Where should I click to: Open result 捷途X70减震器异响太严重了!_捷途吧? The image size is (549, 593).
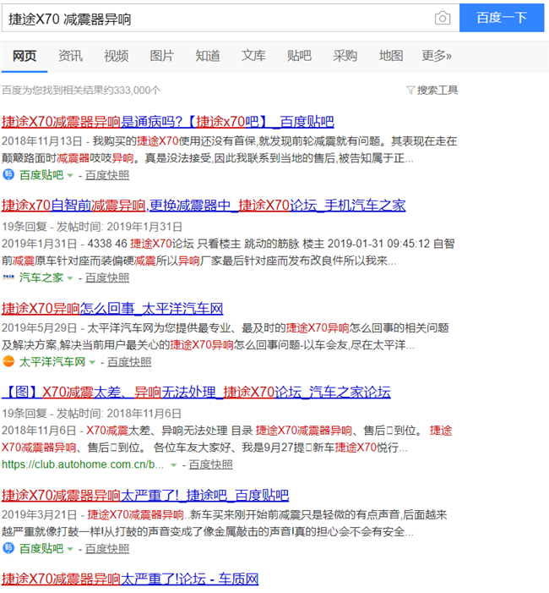coord(145,496)
